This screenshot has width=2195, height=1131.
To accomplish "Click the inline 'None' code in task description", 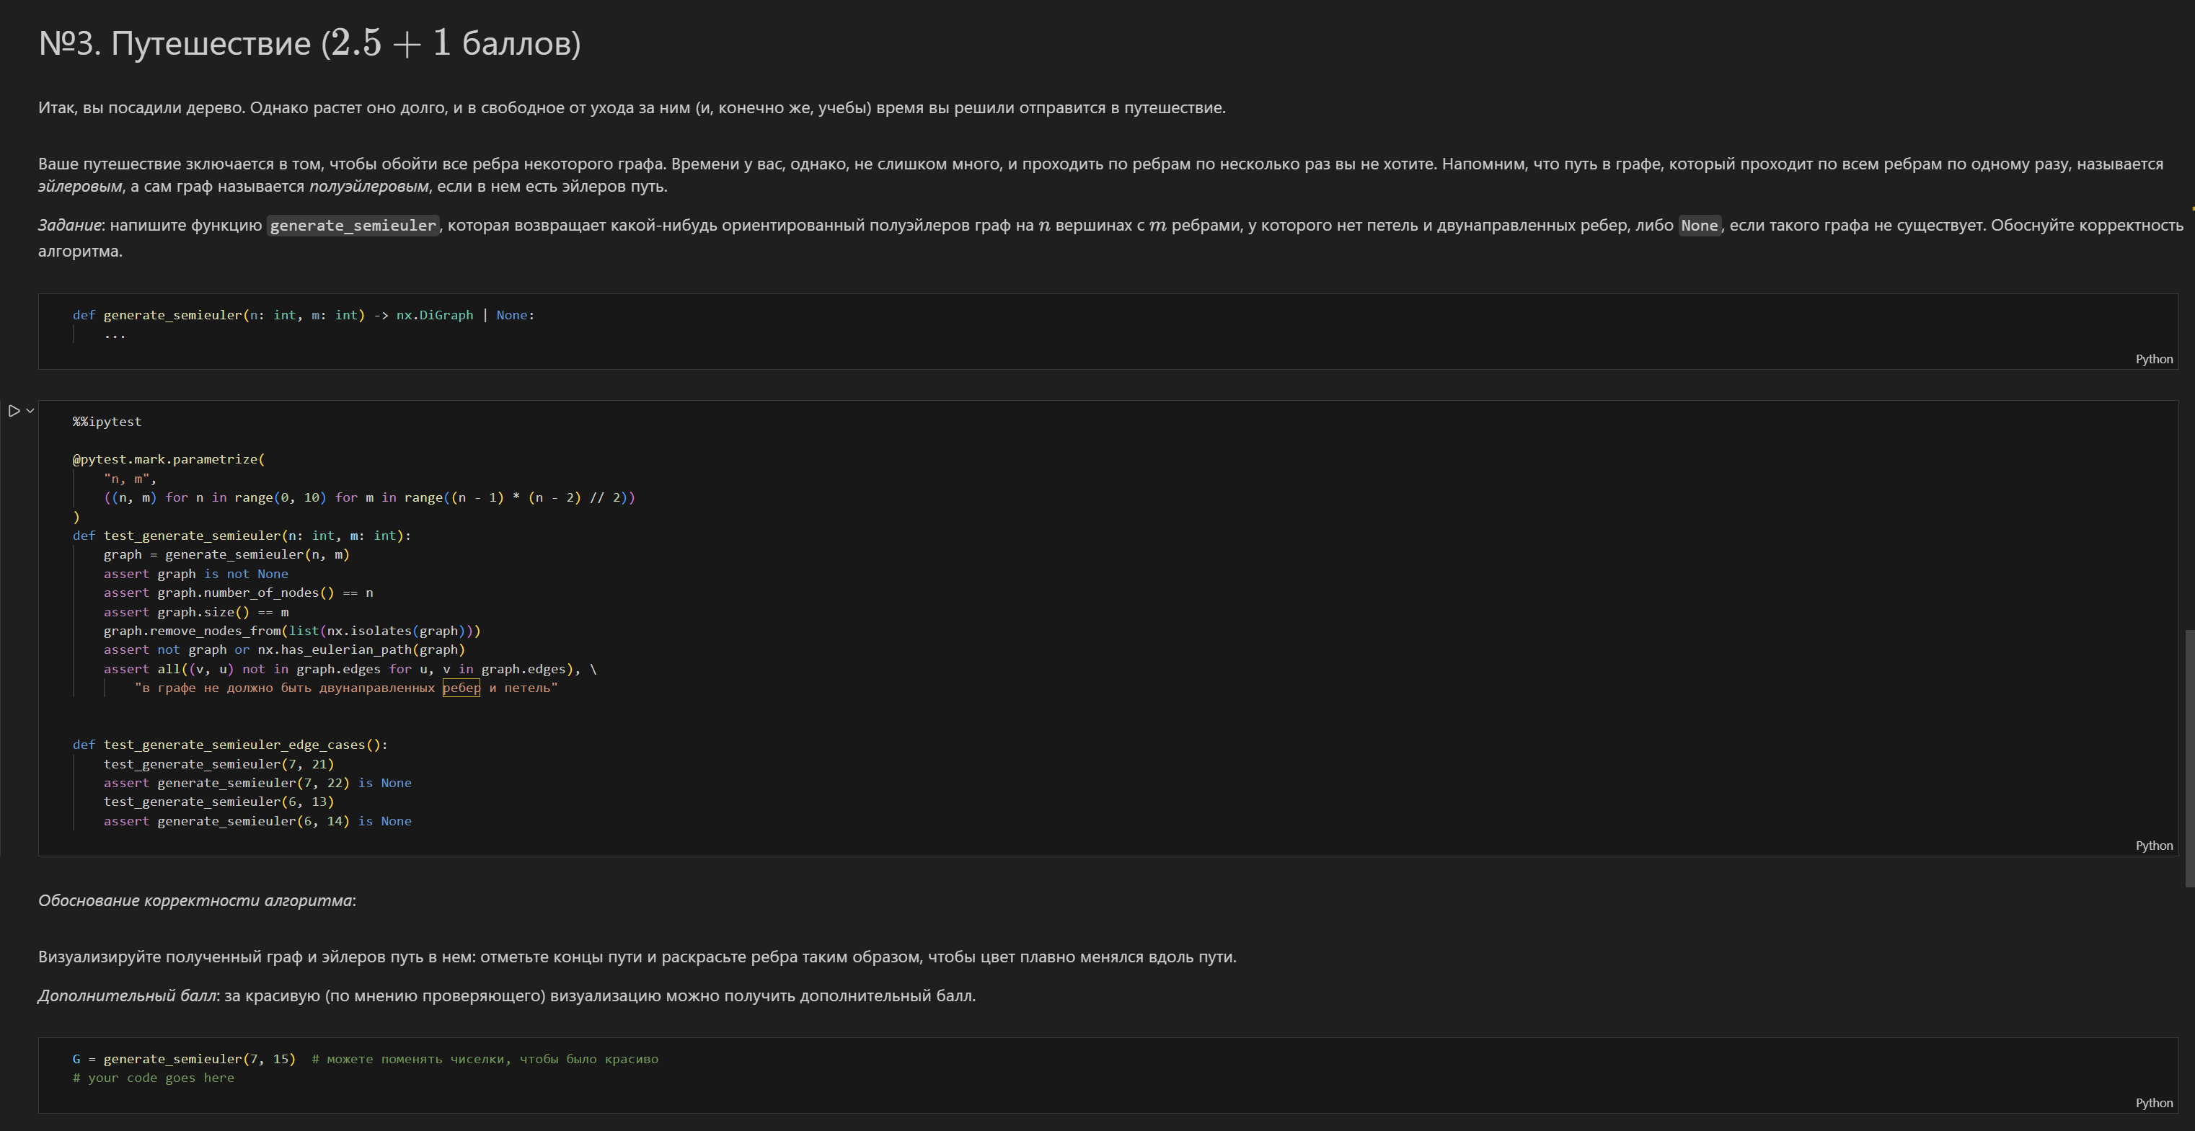I will tap(1698, 225).
